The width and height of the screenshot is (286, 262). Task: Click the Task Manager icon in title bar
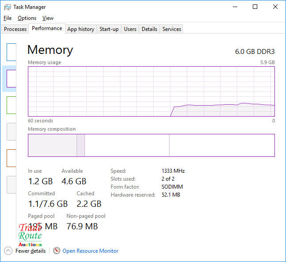(x=8, y=7)
